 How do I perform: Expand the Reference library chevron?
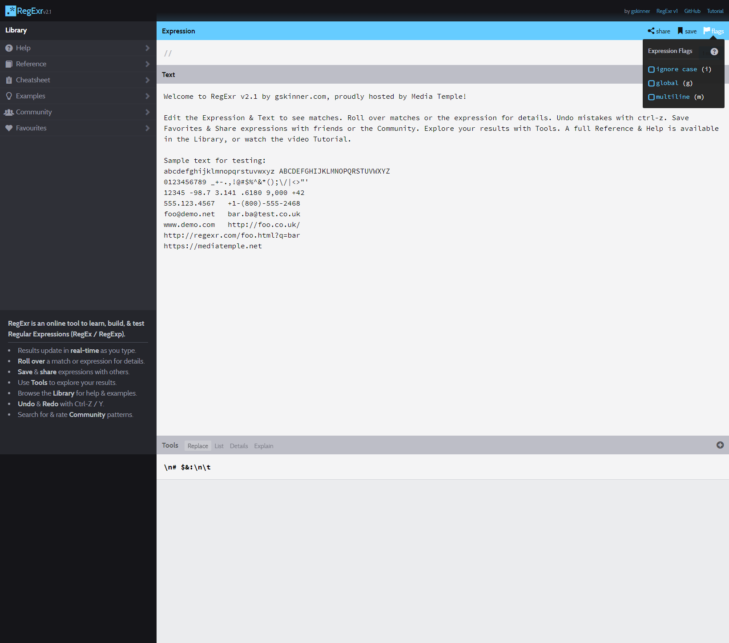(147, 64)
